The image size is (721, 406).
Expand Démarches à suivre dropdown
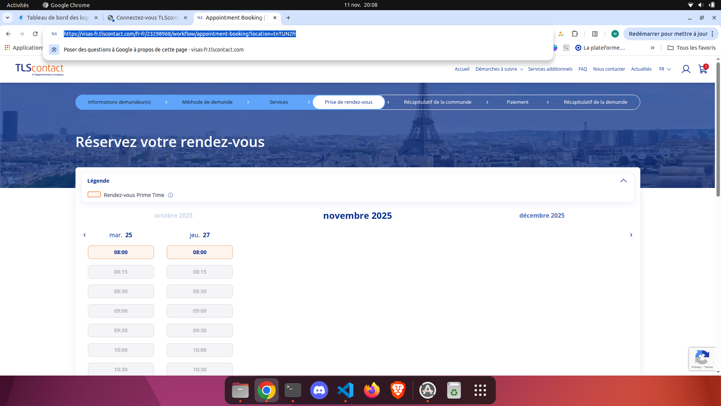pos(499,69)
